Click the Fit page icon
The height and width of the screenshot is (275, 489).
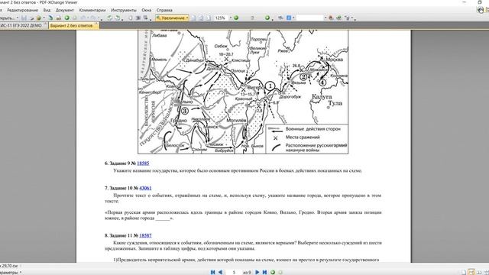201,18
